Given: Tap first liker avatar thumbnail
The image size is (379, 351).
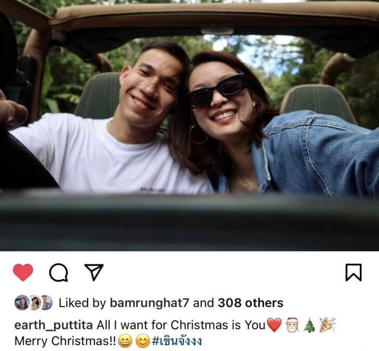Looking at the screenshot, I should click(22, 303).
